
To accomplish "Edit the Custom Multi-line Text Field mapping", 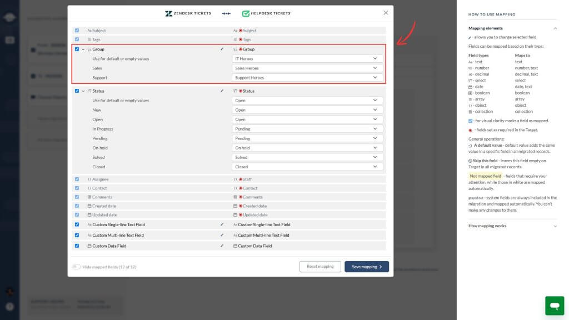I will (222, 235).
